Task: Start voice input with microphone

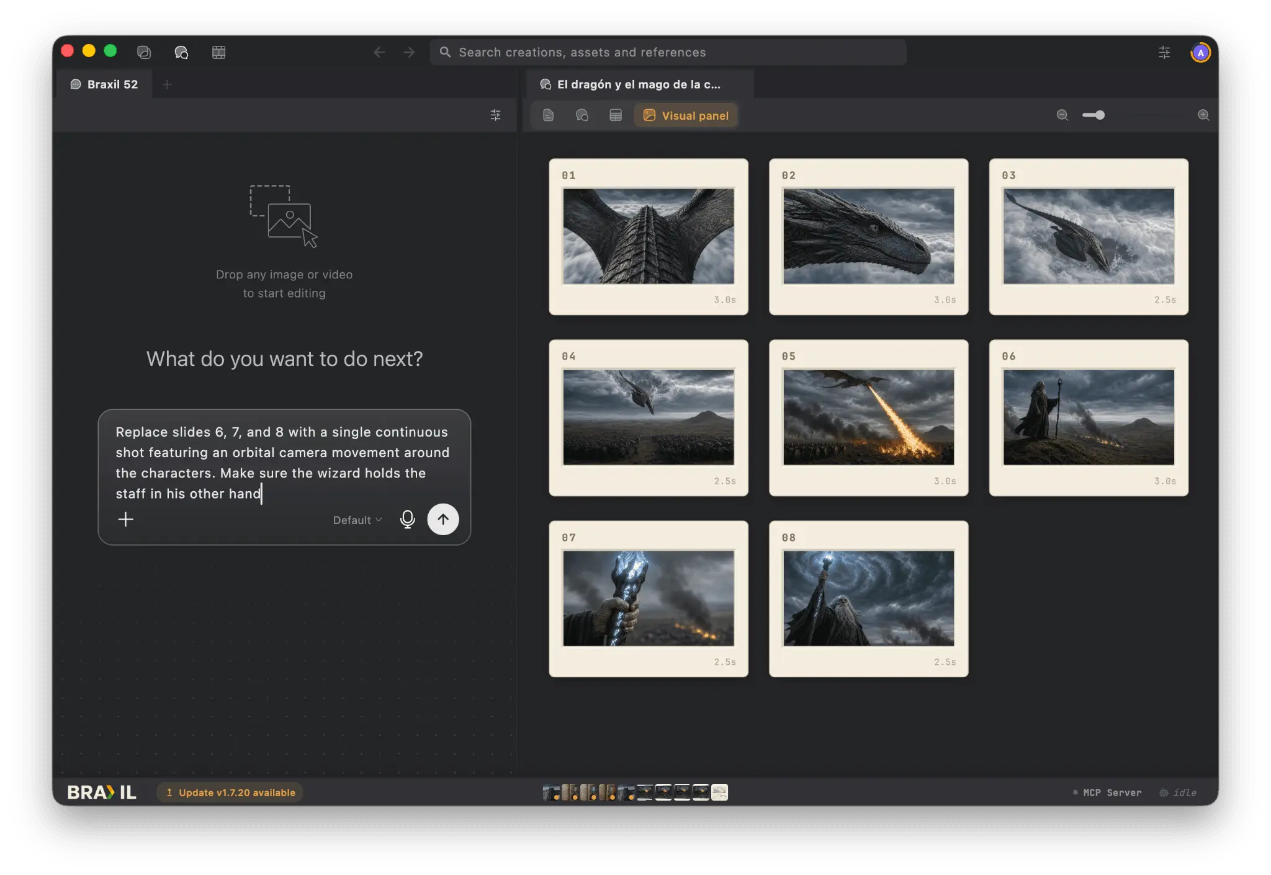Action: [408, 520]
